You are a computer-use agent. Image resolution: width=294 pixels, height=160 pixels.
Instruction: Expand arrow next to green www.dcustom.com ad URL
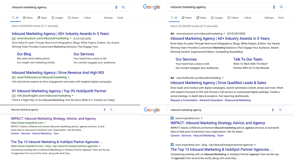pyautogui.click(x=71, y=38)
